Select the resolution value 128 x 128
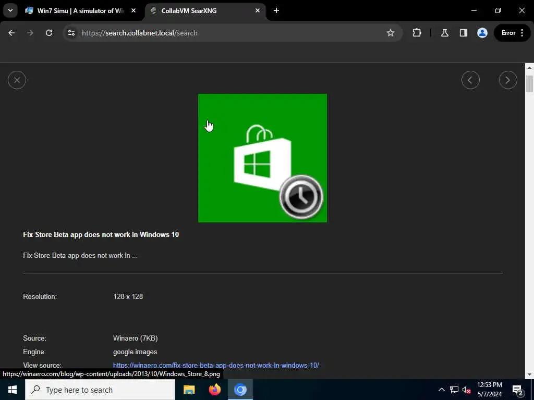Viewport: 534px width, 400px height. click(x=128, y=296)
